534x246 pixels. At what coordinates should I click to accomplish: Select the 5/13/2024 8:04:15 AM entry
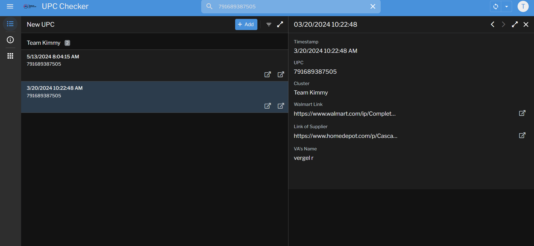click(111, 60)
